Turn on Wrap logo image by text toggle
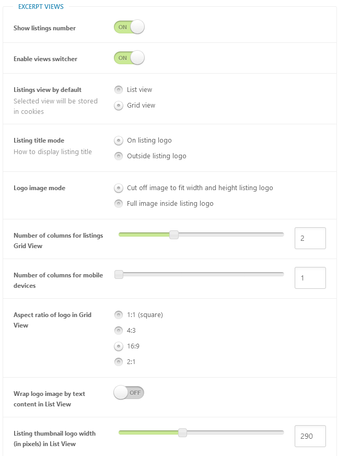Image resolution: width=338 pixels, height=456 pixels. point(129,393)
